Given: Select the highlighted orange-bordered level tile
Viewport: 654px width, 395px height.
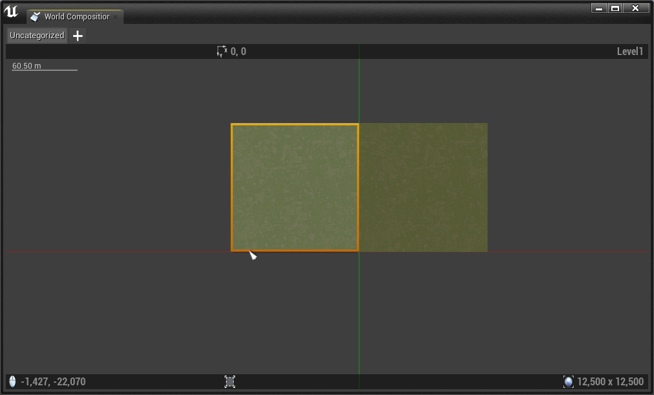Looking at the screenshot, I should click(x=295, y=187).
